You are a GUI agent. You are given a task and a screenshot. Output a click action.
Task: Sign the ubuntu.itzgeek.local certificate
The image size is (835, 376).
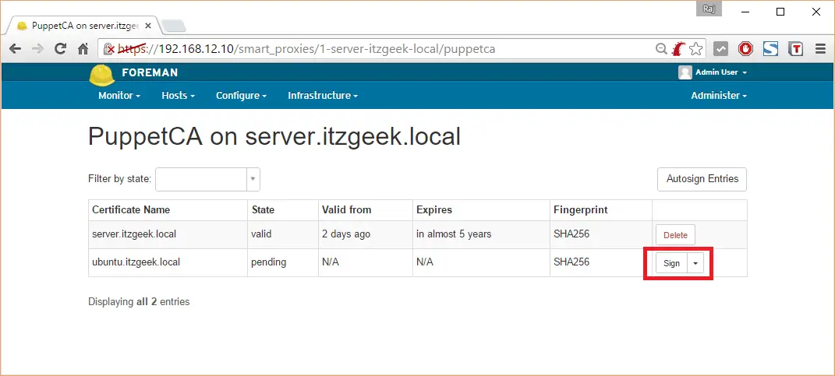pos(671,263)
